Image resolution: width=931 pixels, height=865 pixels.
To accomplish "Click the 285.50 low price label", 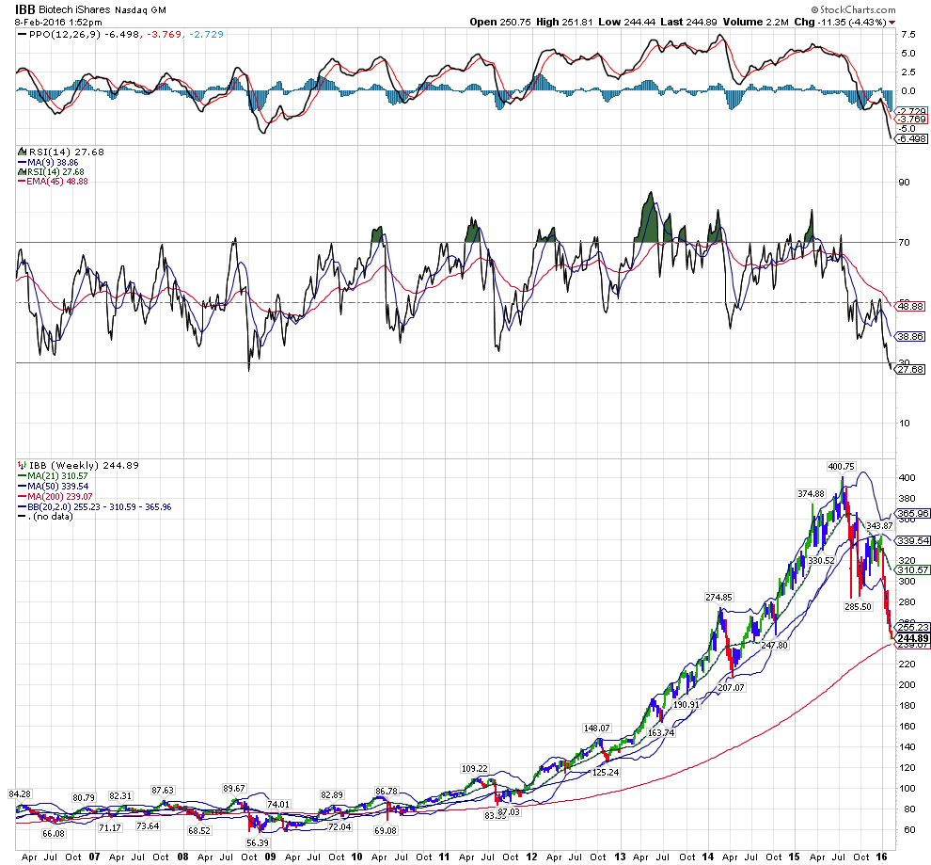I will pos(858,606).
